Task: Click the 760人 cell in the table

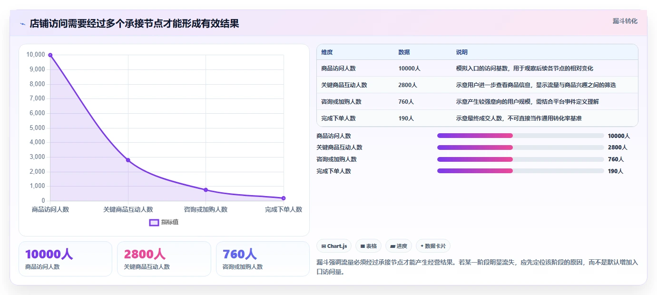Action: pyautogui.click(x=406, y=102)
